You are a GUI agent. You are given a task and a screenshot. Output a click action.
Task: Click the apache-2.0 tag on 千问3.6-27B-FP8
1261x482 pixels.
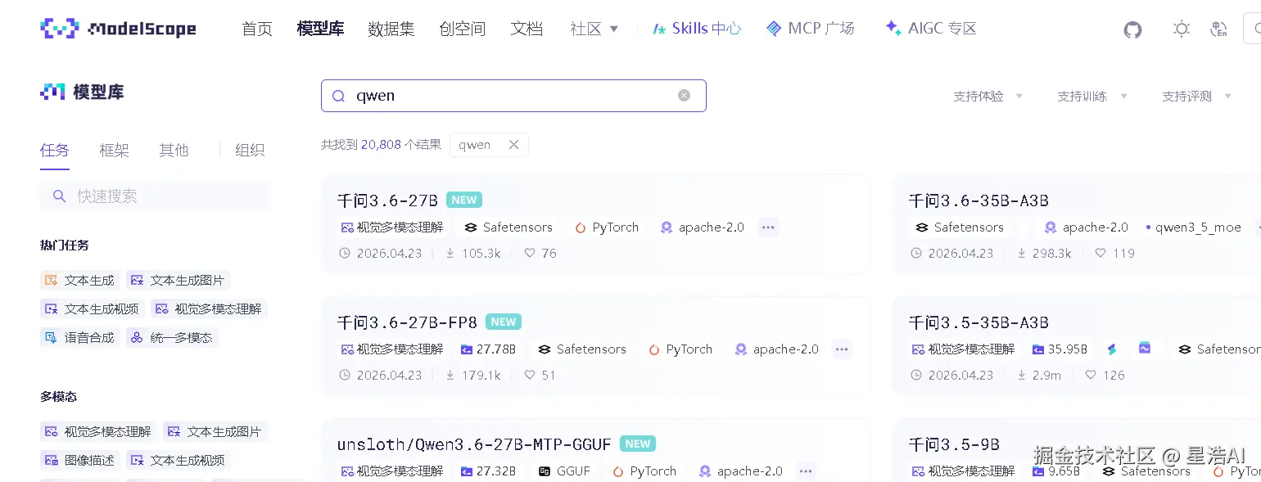click(x=777, y=349)
